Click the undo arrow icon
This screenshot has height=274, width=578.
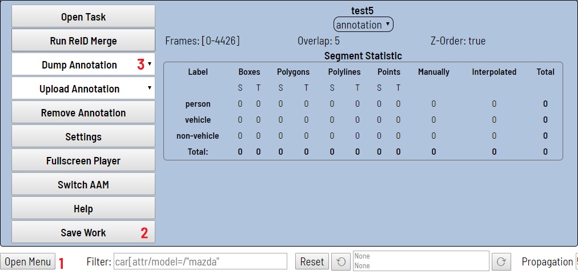point(341,261)
